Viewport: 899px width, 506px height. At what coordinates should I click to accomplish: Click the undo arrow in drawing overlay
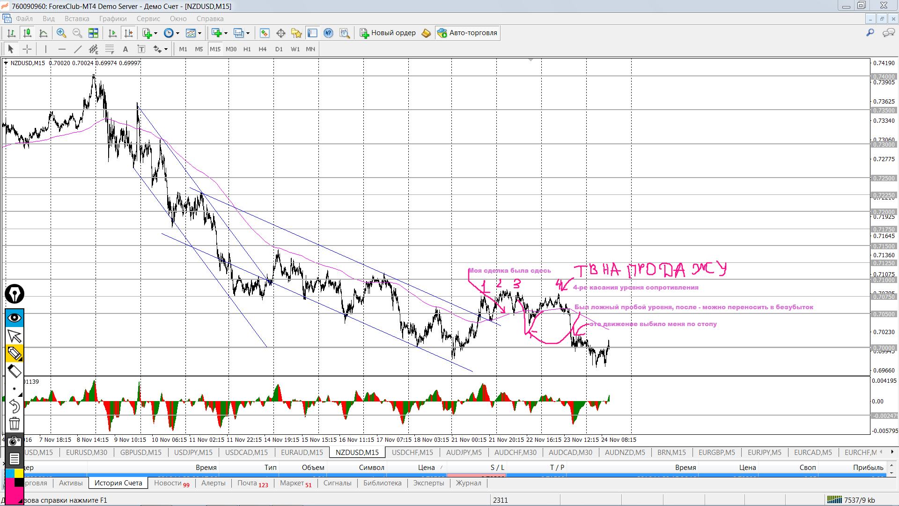(14, 406)
